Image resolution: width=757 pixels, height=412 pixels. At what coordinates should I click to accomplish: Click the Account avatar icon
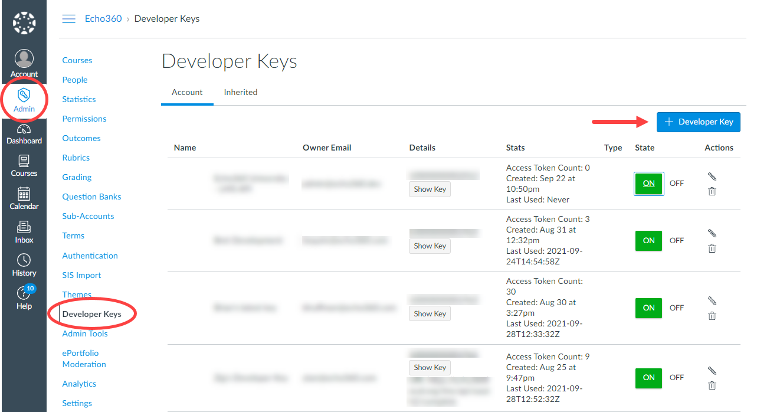tap(24, 59)
